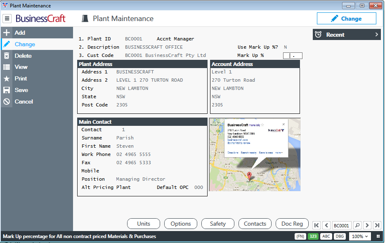Click the Recent clock icon
Image resolution: width=385 pixels, height=243 pixels.
[318, 35]
